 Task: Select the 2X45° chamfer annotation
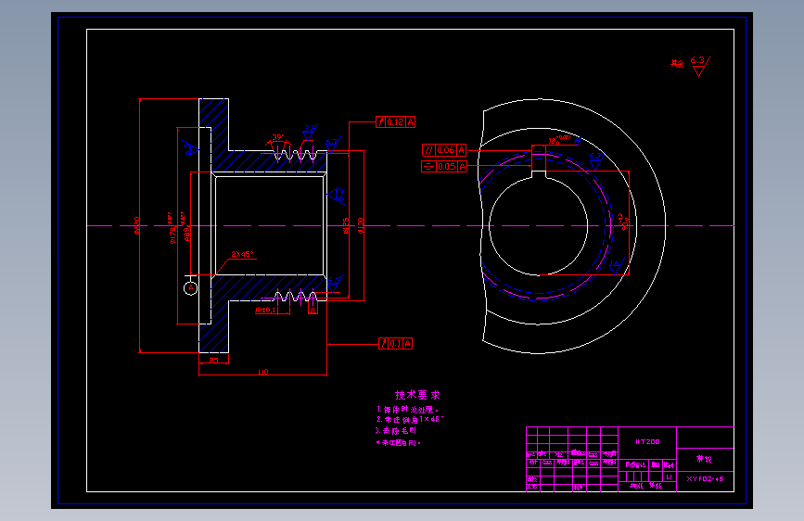pyautogui.click(x=243, y=254)
